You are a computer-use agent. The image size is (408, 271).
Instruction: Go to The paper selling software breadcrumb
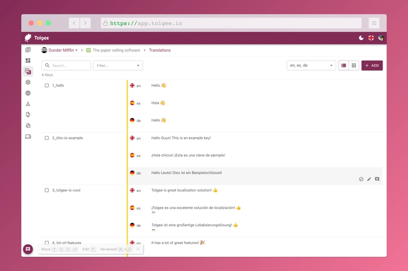[x=116, y=50]
